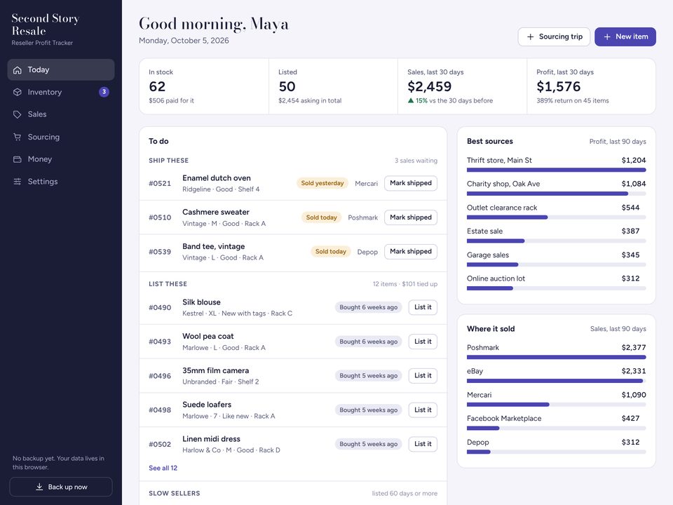Viewport: 673px width, 505px height.
Task: Click the In stock 62 stat card
Action: 204,86
